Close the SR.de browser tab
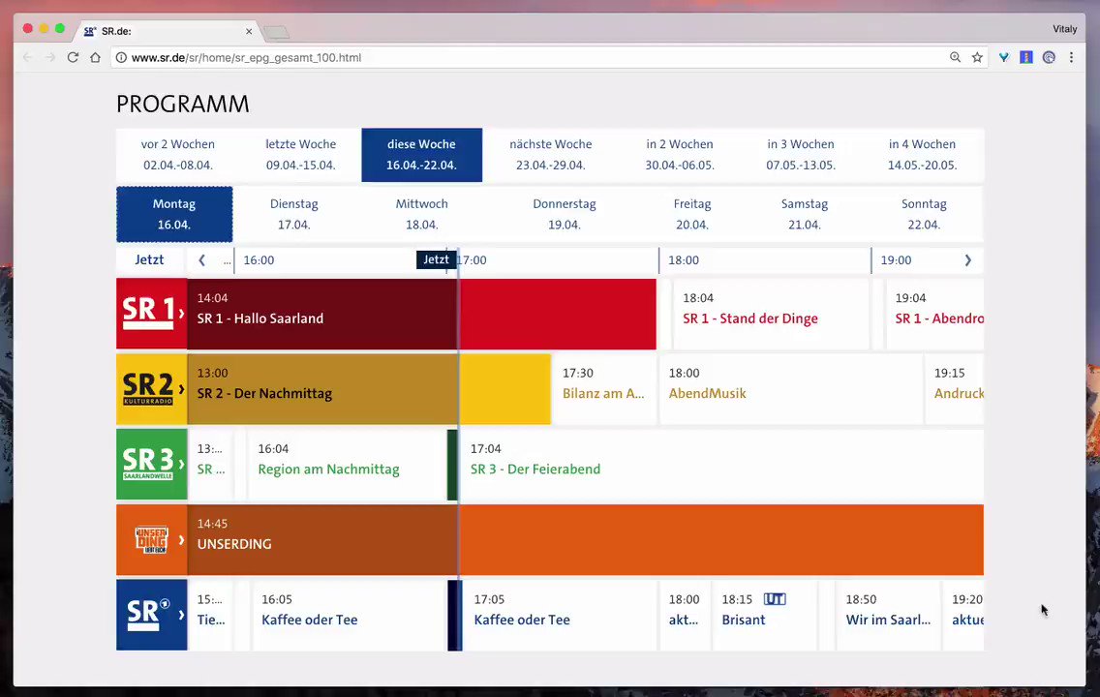This screenshot has width=1100, height=697. coord(248,32)
